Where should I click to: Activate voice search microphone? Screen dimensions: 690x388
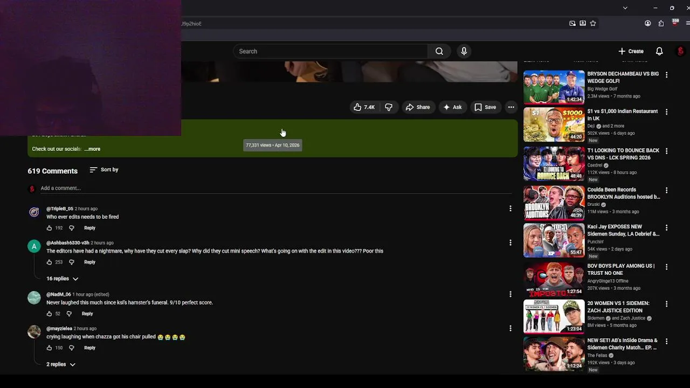click(x=464, y=51)
